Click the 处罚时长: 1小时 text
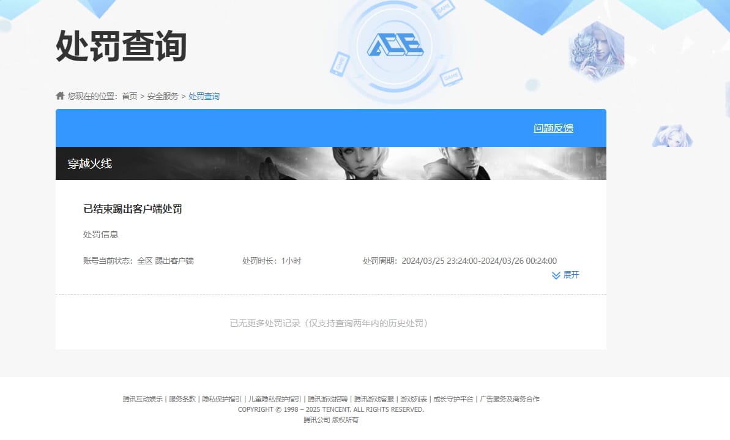This screenshot has width=730, height=440. pos(272,261)
